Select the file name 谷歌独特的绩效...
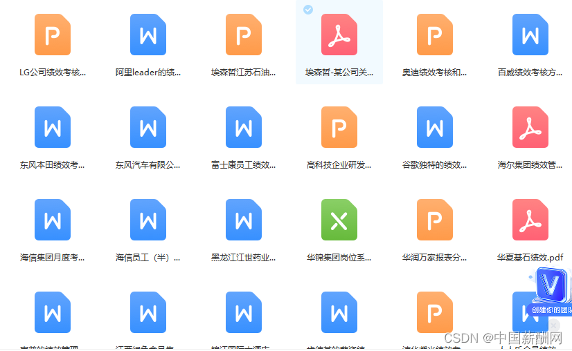The image size is (572, 351). (x=435, y=165)
